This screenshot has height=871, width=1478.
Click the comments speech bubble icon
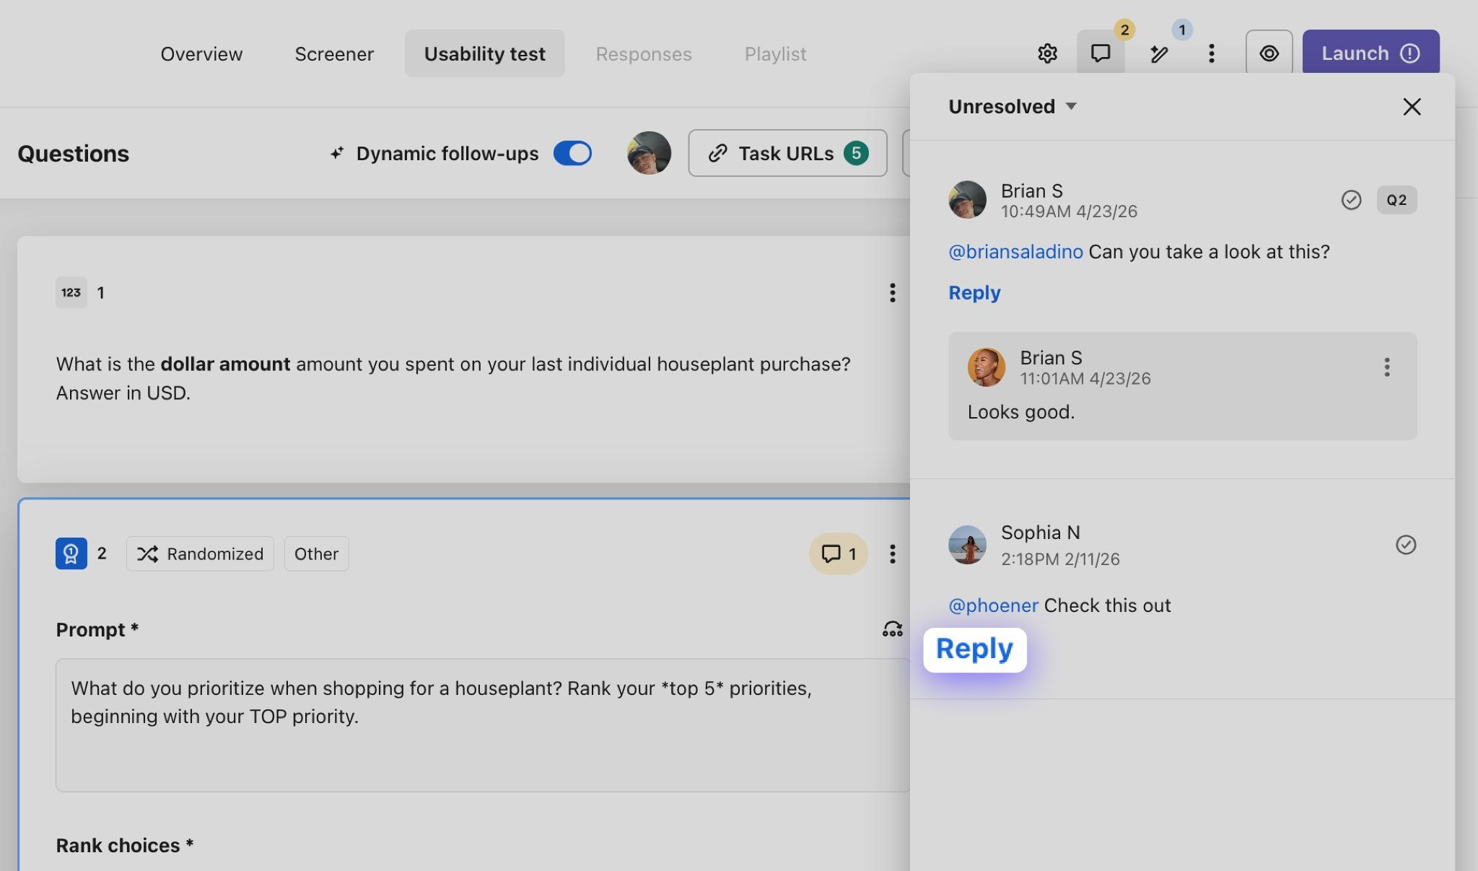(x=1100, y=53)
